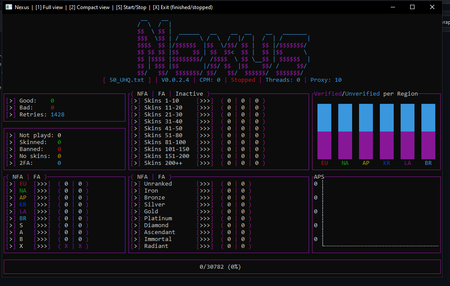Click the Good counter row

(30, 100)
